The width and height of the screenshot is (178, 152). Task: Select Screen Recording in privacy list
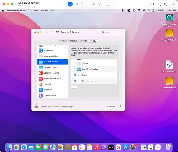click(x=53, y=73)
